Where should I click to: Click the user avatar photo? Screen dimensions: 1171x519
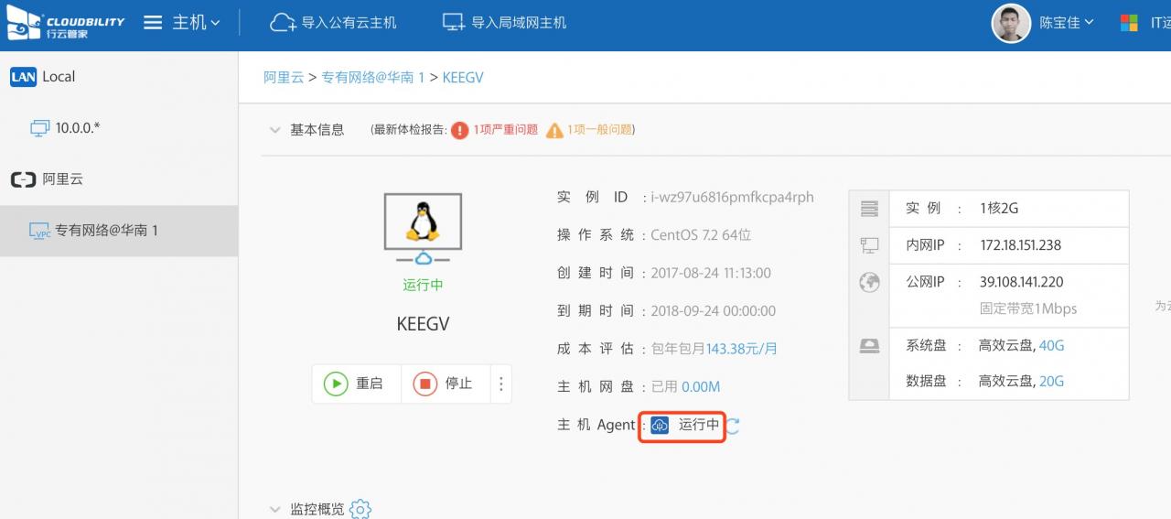(1011, 23)
